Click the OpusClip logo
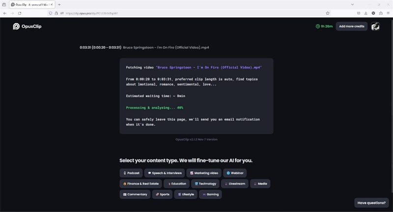The height and width of the screenshot is (212, 393). tap(27, 27)
